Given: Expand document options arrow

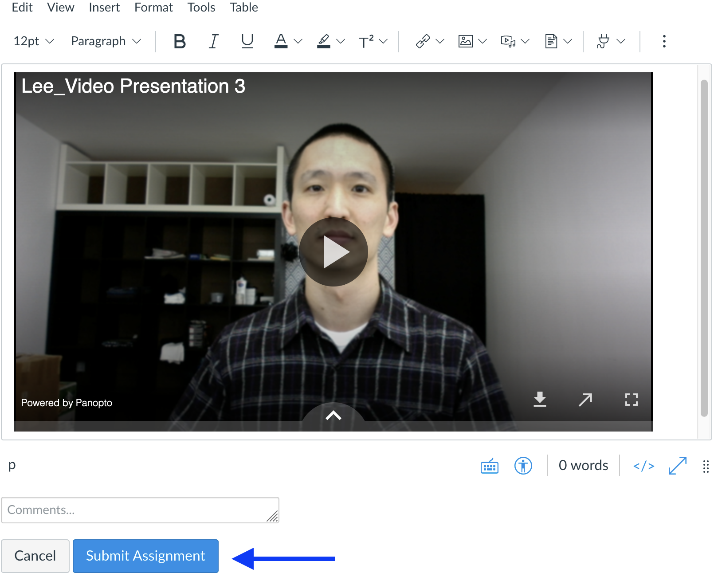Looking at the screenshot, I should [568, 41].
